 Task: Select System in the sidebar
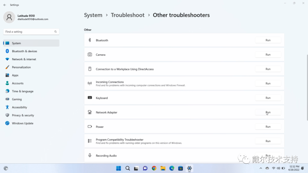click(x=31, y=43)
